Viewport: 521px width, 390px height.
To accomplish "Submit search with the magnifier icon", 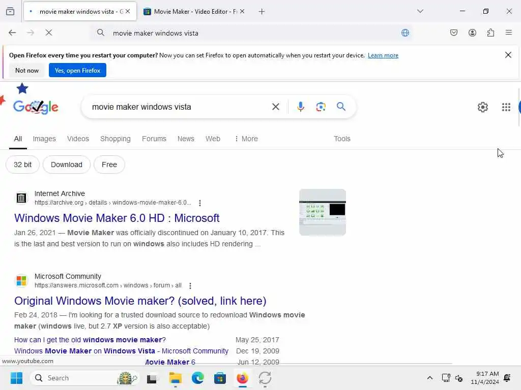I will 341,107.
